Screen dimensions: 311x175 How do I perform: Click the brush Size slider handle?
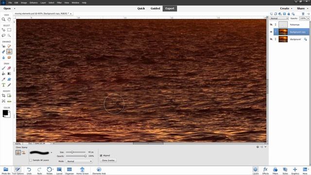[72, 152]
